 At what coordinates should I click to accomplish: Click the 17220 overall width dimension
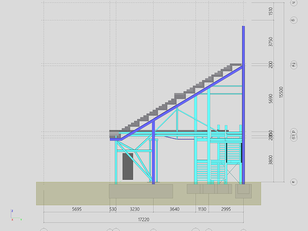tap(143, 220)
